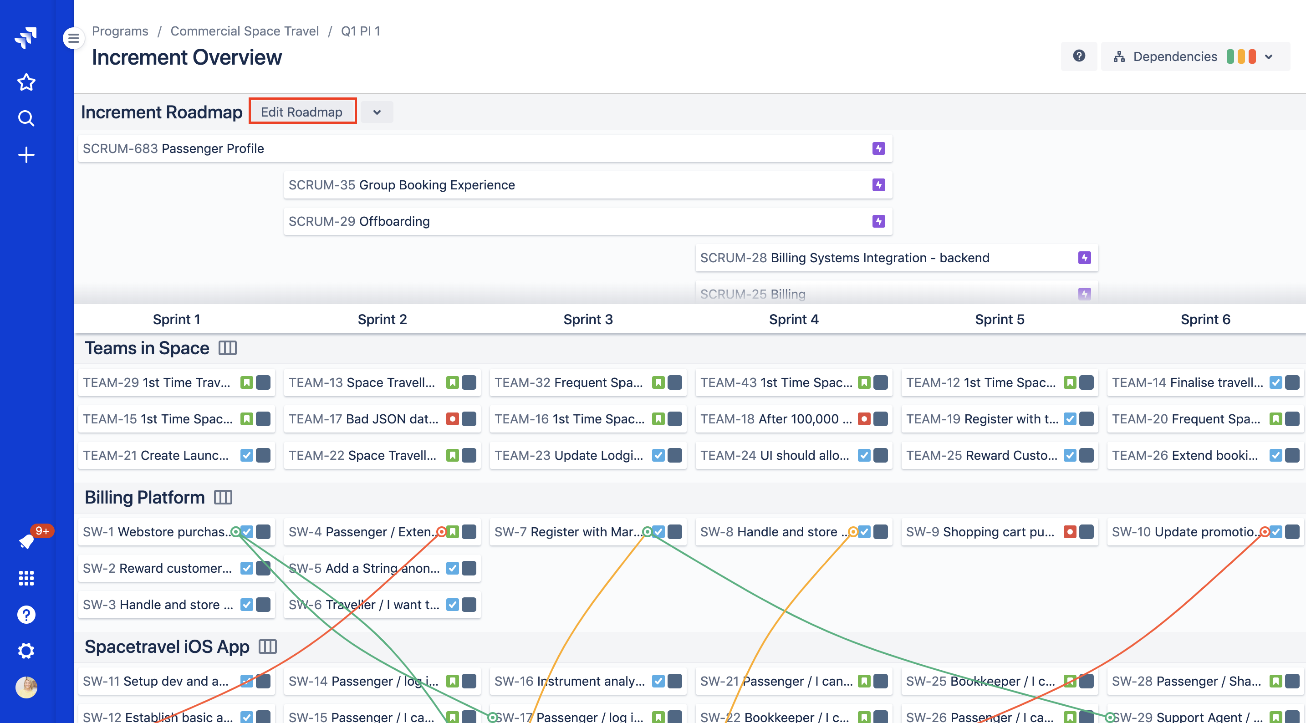Viewport: 1306px width, 723px height.
Task: Click task checkbox icon on TEAM-24
Action: 864,455
